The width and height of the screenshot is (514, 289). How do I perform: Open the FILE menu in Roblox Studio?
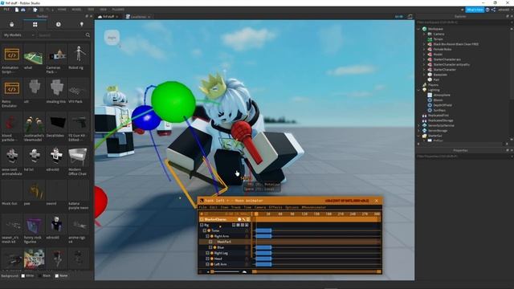(6, 10)
